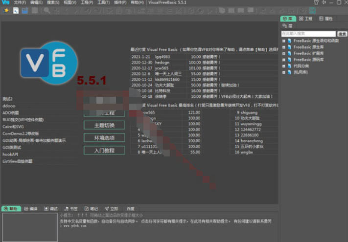Select the 代码分类 tree item

click(x=301, y=66)
